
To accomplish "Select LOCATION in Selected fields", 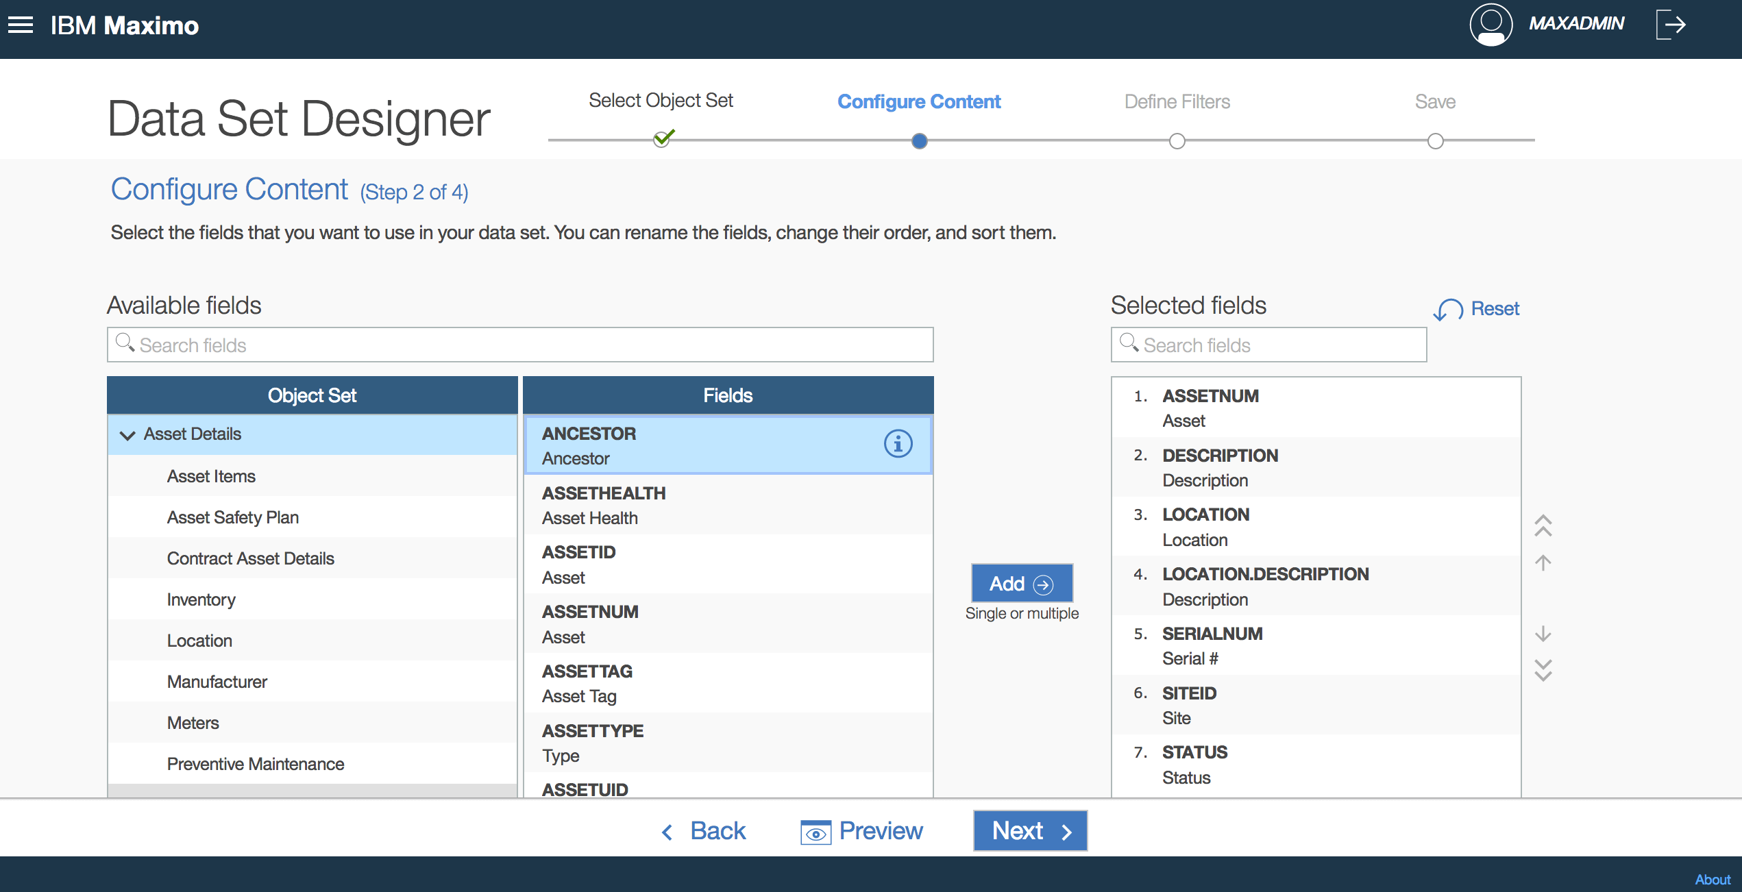I will (x=1316, y=527).
